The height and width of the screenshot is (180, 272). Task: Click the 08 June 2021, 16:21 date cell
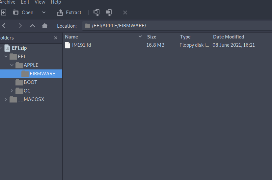click(233, 45)
